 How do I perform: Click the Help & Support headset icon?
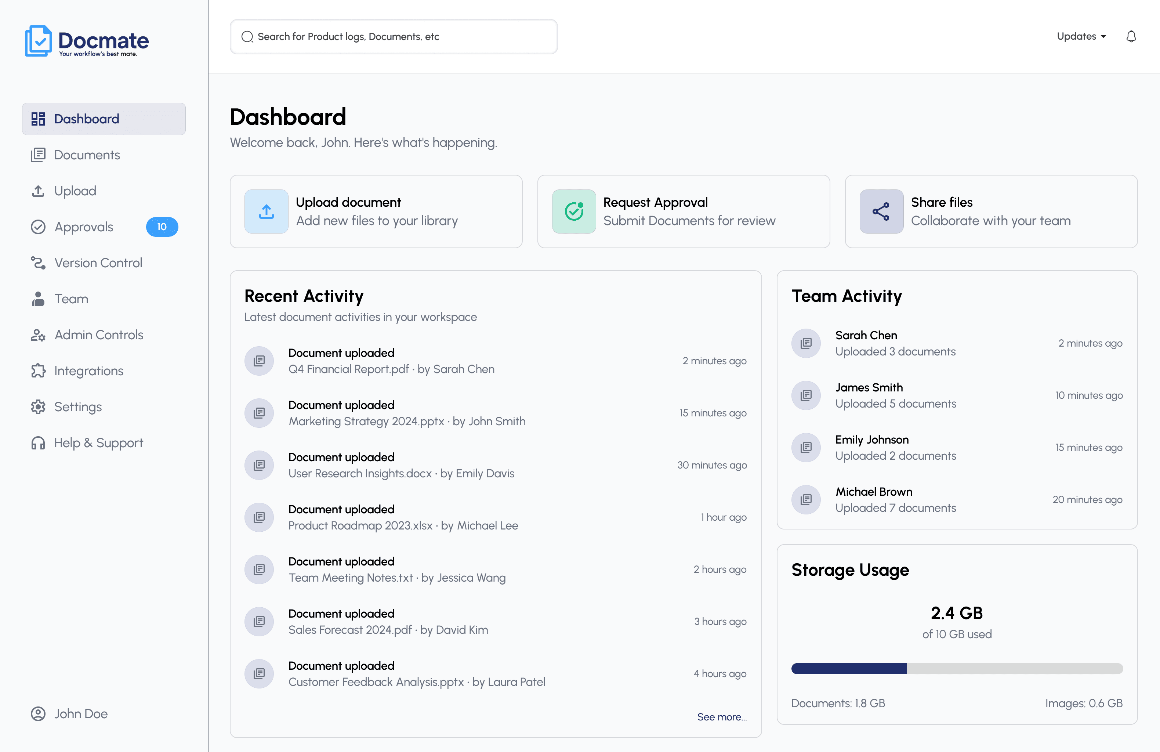click(38, 443)
